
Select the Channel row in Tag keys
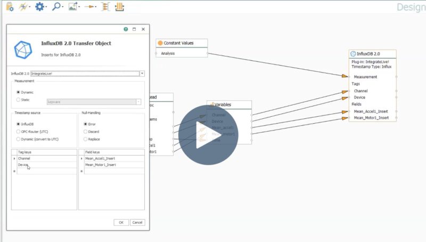pyautogui.click(x=47, y=158)
